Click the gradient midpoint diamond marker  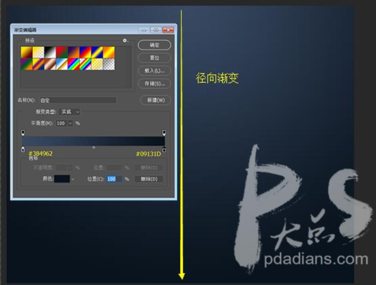[x=94, y=148]
